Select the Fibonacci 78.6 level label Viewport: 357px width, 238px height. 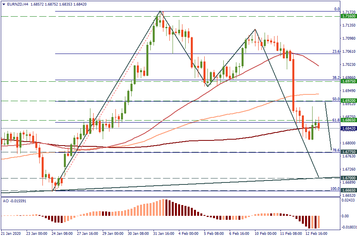point(335,150)
